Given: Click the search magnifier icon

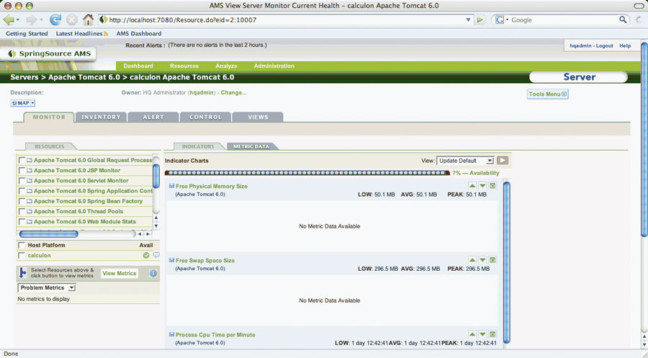Looking at the screenshot, I should pos(623,19).
